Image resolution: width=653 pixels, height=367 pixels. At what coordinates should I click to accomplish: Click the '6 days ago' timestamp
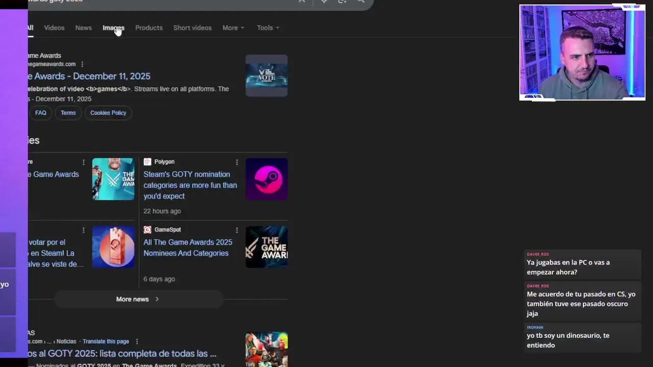(x=159, y=279)
